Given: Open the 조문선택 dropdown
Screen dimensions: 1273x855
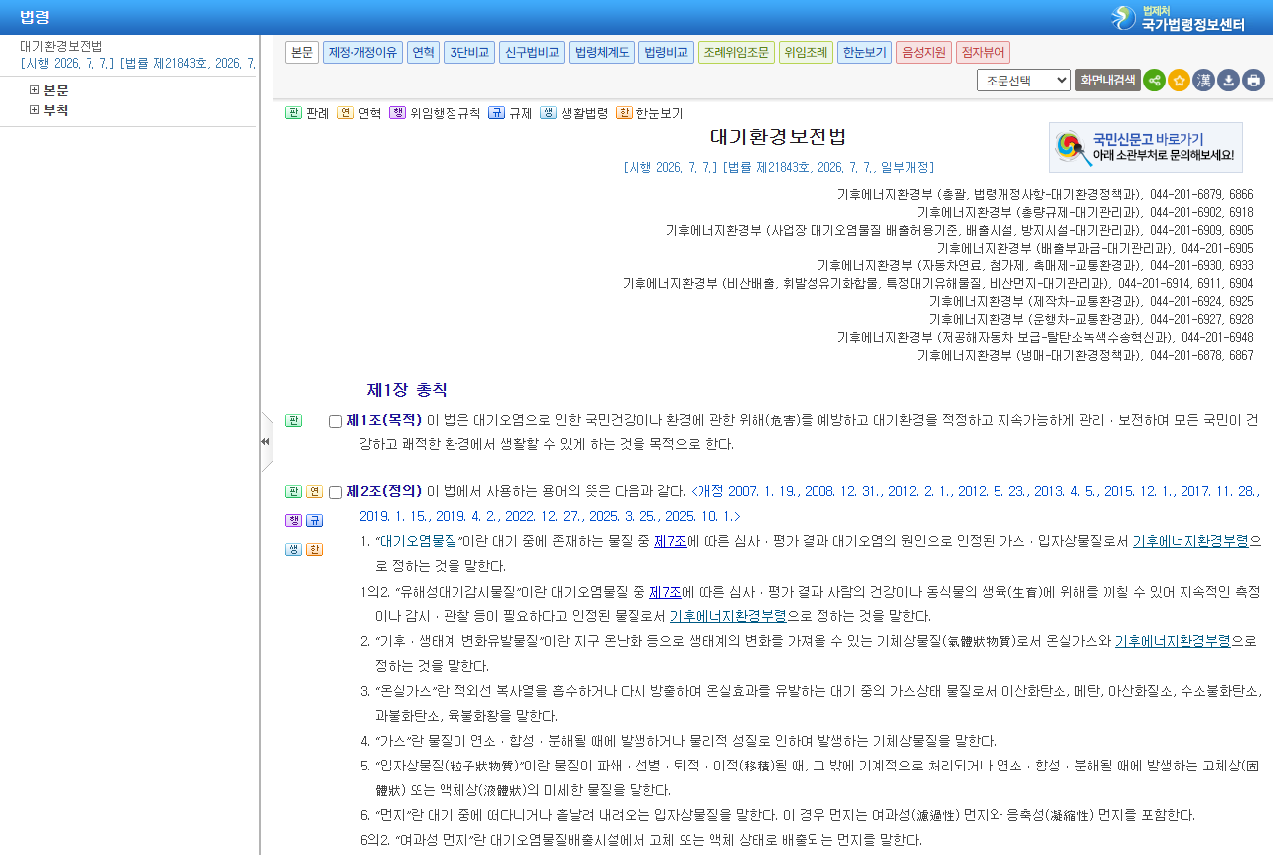Looking at the screenshot, I should [1023, 81].
